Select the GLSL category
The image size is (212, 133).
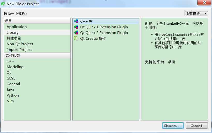pos(37,78)
